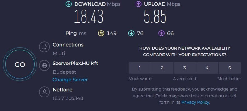Choose rating 4 on the scale
Image resolution: width=247 pixels, height=111 pixels.
tap(207, 68)
